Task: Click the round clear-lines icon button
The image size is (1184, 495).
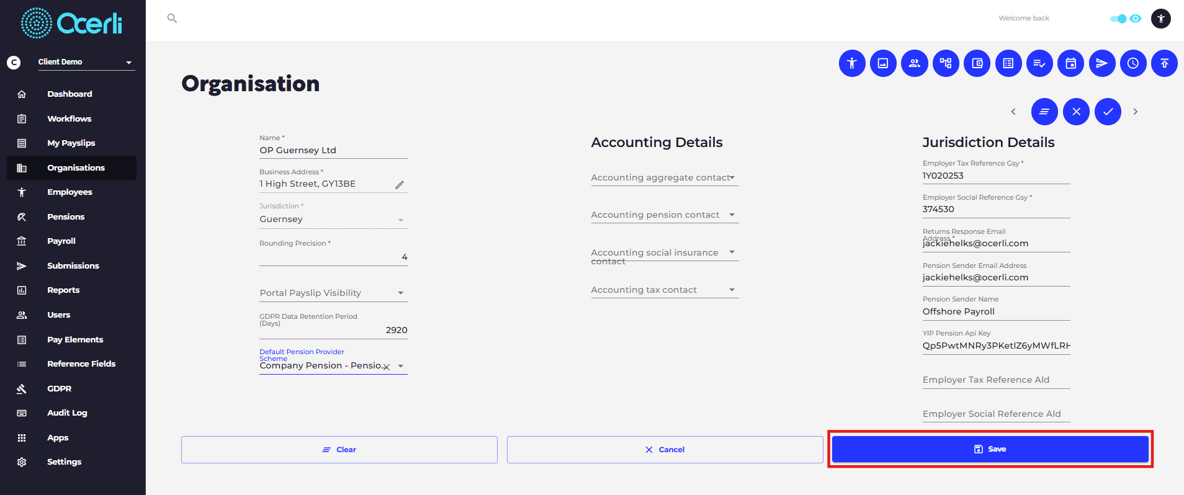Action: pos(1044,112)
